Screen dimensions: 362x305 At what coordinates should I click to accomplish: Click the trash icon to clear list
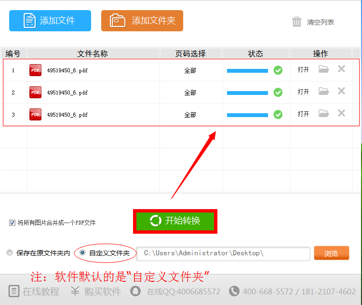297,22
